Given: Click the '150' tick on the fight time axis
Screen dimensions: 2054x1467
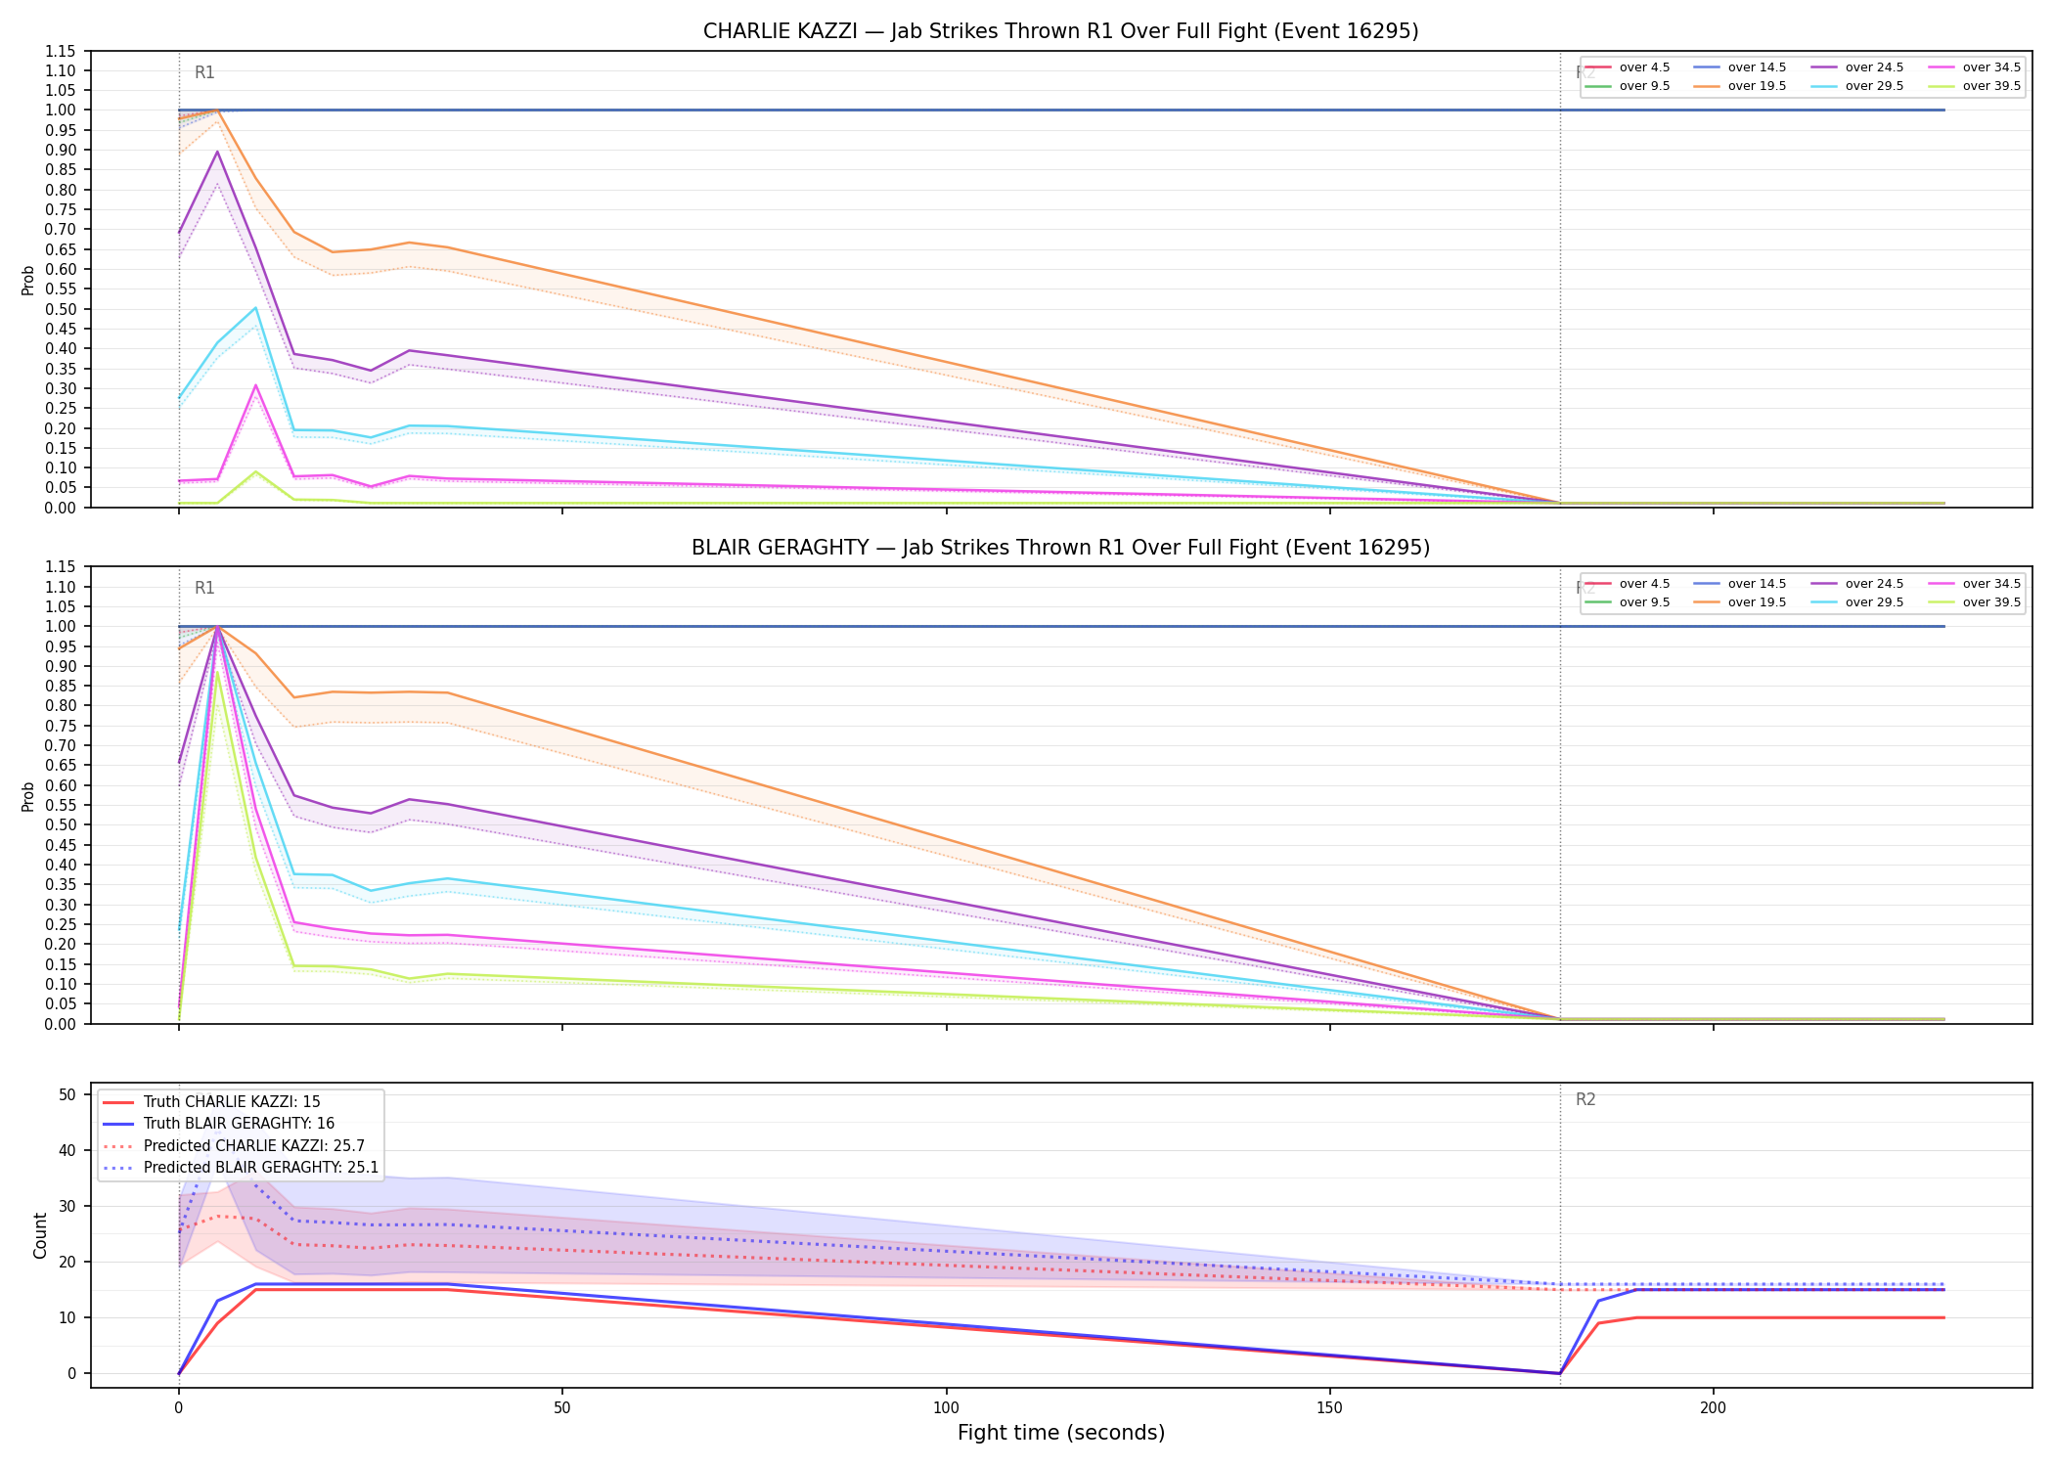Looking at the screenshot, I should click(x=1330, y=1408).
